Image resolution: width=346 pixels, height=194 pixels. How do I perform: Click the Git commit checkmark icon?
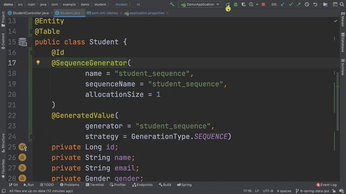pos(291,4)
